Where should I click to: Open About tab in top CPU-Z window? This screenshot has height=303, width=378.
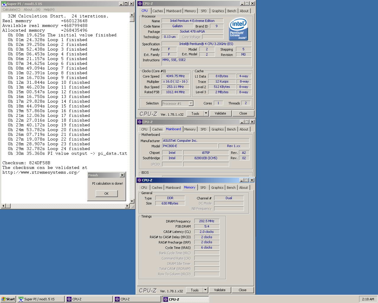click(244, 11)
